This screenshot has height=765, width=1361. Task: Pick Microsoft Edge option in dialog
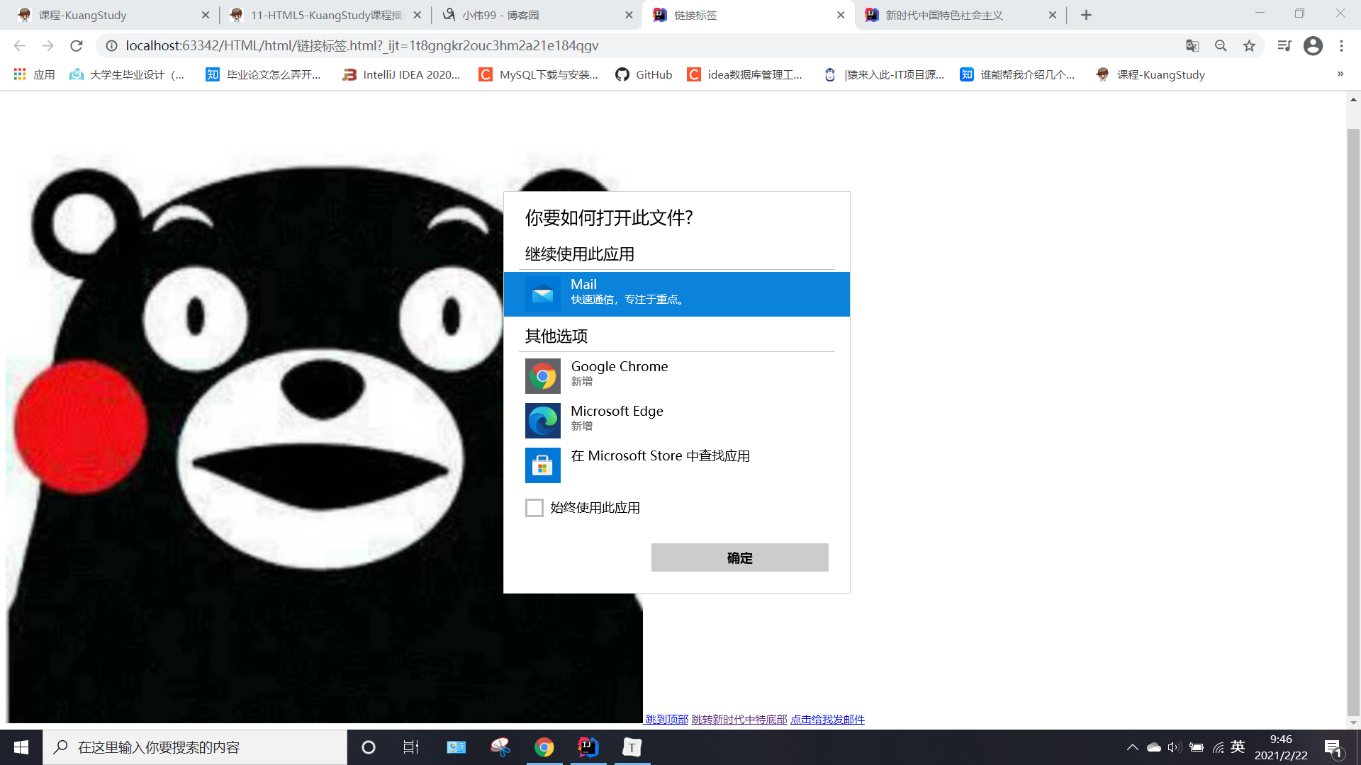point(616,419)
